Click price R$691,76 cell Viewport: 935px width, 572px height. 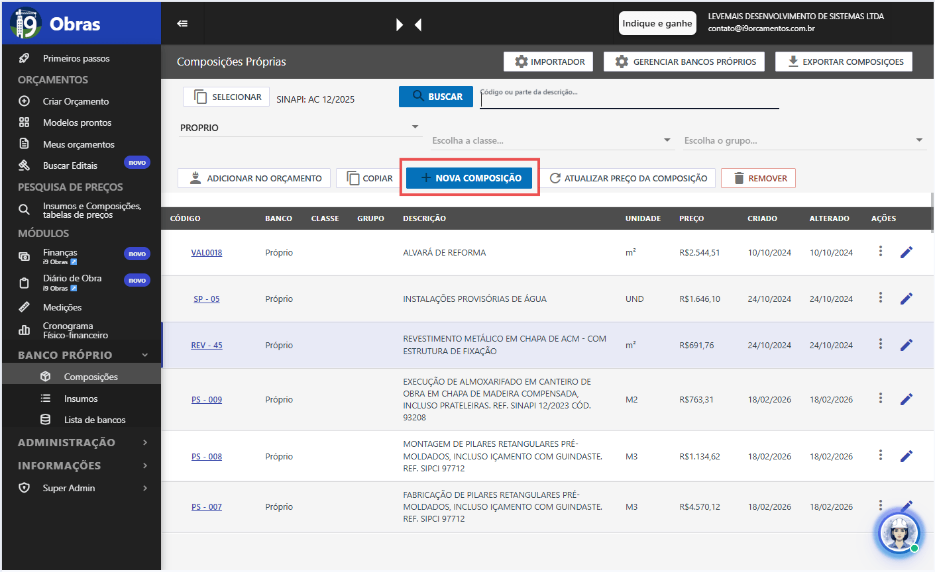click(x=696, y=345)
